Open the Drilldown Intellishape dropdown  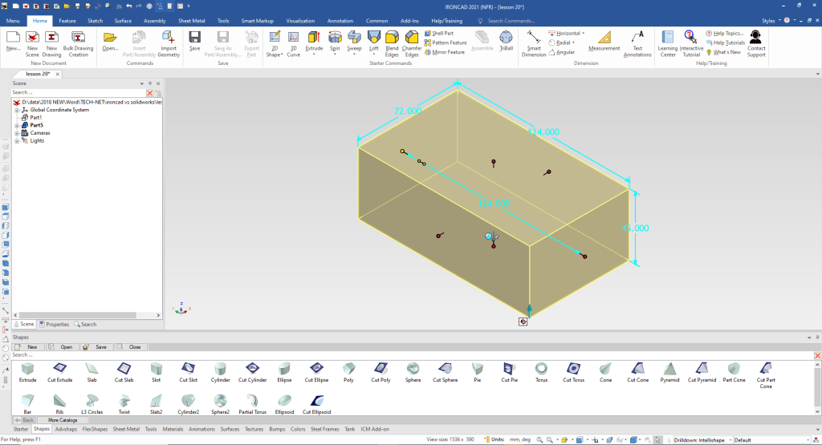(730, 440)
